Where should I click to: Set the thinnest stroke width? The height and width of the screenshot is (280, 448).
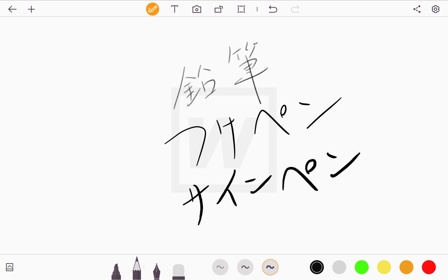pos(220,267)
